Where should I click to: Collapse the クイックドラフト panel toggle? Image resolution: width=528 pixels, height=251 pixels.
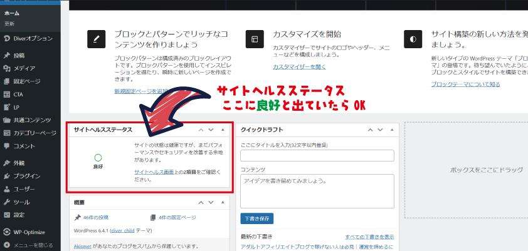click(x=389, y=130)
